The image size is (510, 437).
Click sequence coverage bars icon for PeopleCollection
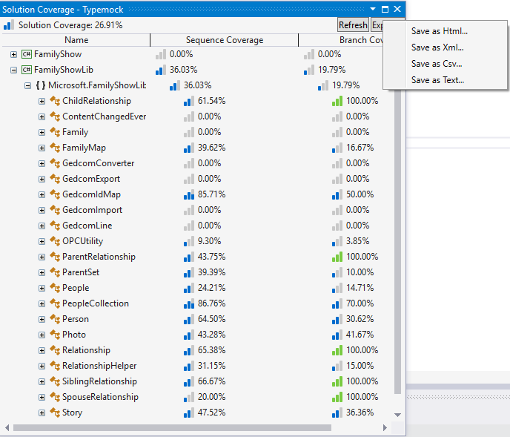189,303
